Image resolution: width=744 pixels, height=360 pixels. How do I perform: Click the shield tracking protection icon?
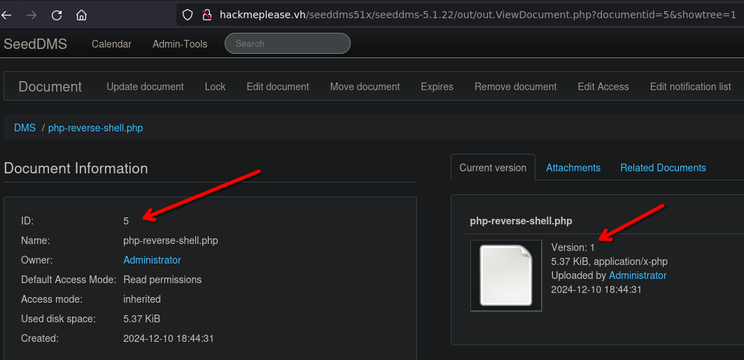point(187,15)
